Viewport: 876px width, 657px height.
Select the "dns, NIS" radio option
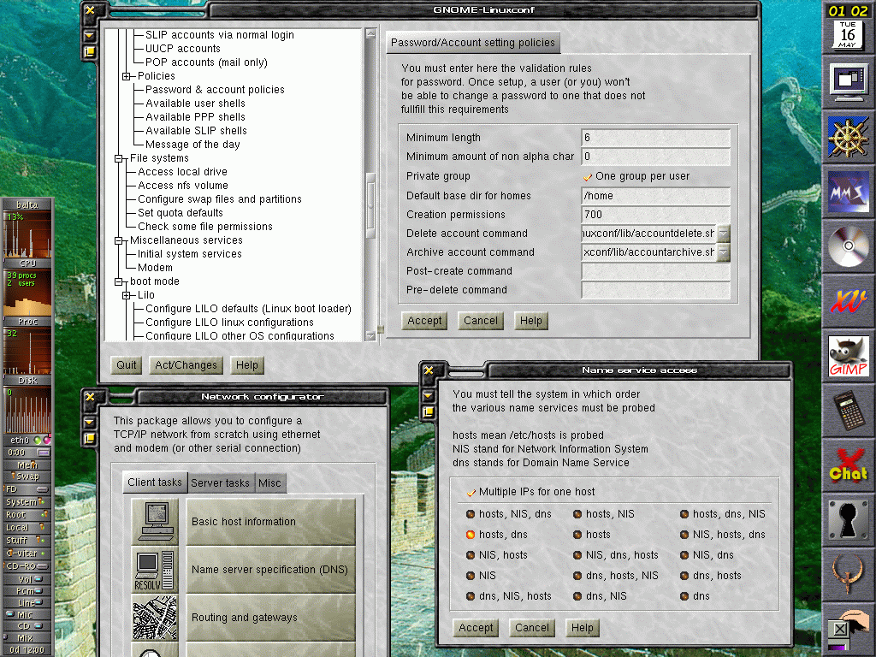pyautogui.click(x=577, y=596)
